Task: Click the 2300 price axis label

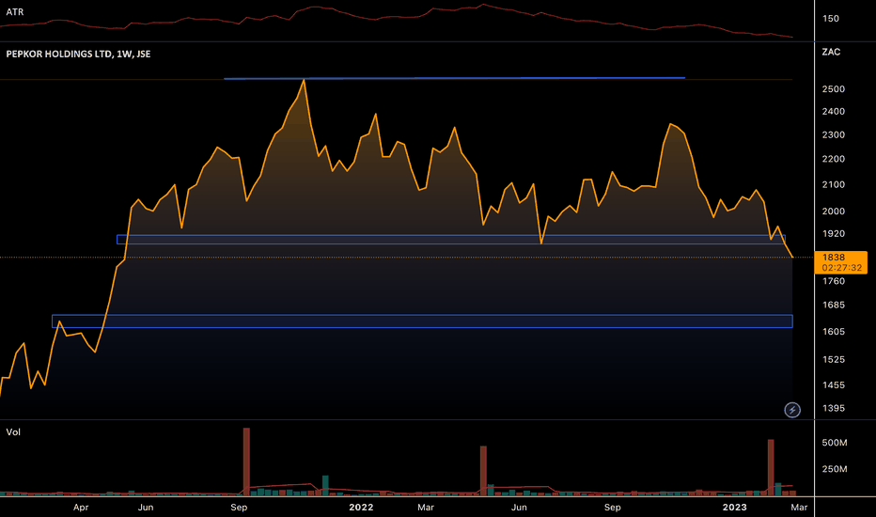Action: (834, 135)
